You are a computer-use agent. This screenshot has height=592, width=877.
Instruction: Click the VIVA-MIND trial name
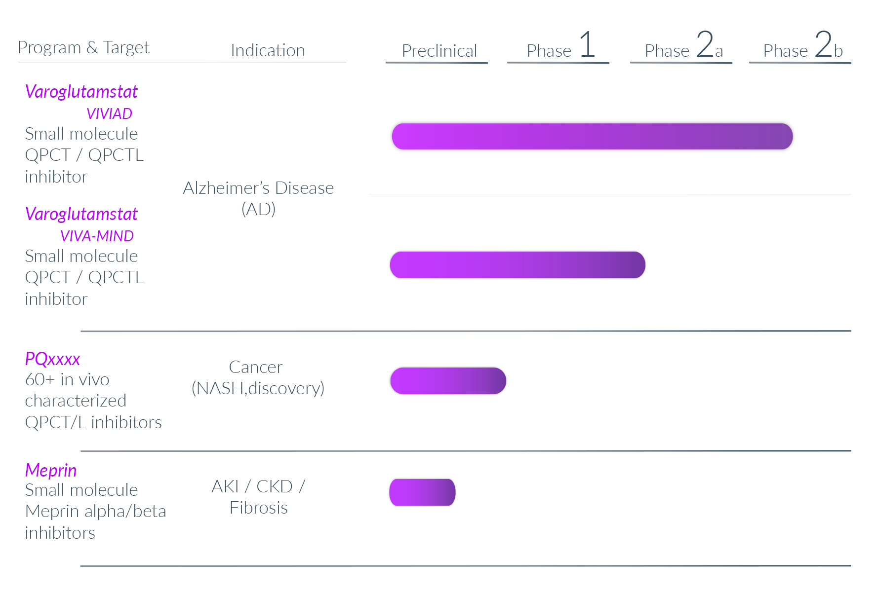pos(97,236)
